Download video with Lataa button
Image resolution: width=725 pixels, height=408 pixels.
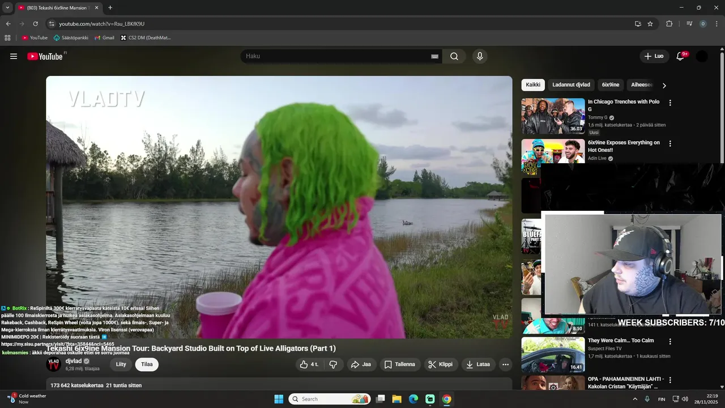point(478,364)
